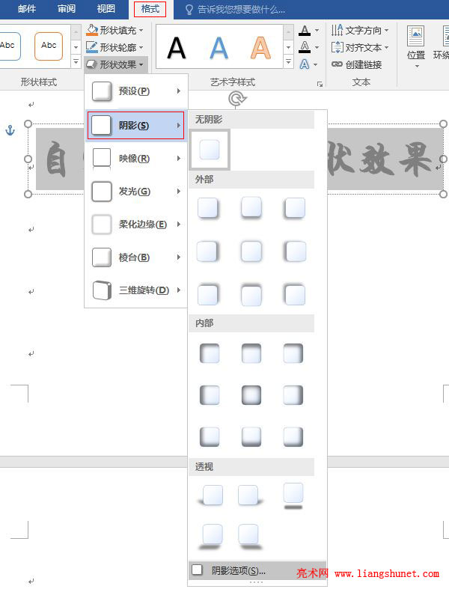This screenshot has height=589, width=449.
Task: Choose the first inner shadow in 内部
Action: coord(210,353)
